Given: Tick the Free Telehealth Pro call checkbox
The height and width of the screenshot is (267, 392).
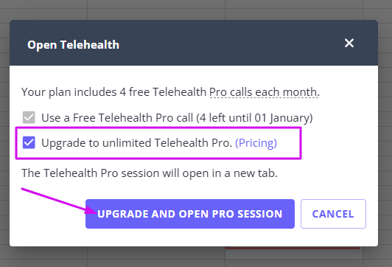Looking at the screenshot, I should coord(29,117).
